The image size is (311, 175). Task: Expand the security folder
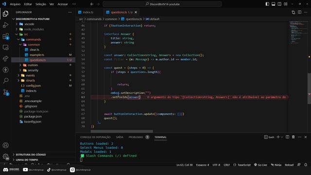pyautogui.click(x=20, y=70)
